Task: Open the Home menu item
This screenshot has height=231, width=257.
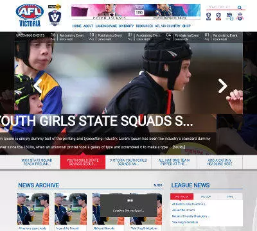Action: click(x=76, y=26)
